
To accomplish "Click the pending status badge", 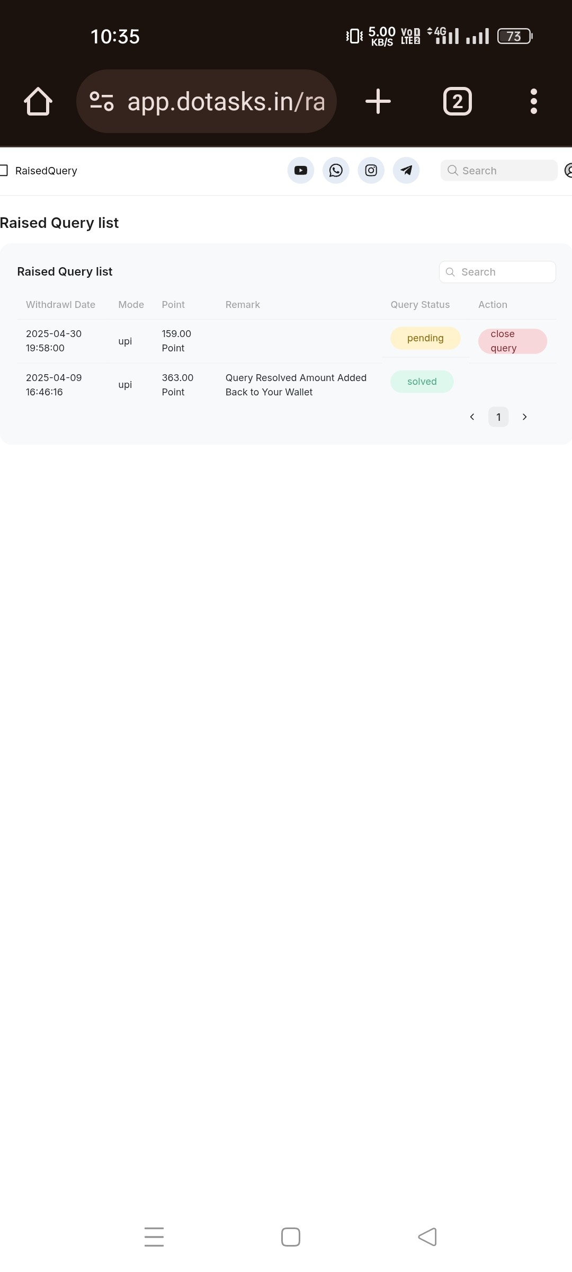I will coord(425,338).
